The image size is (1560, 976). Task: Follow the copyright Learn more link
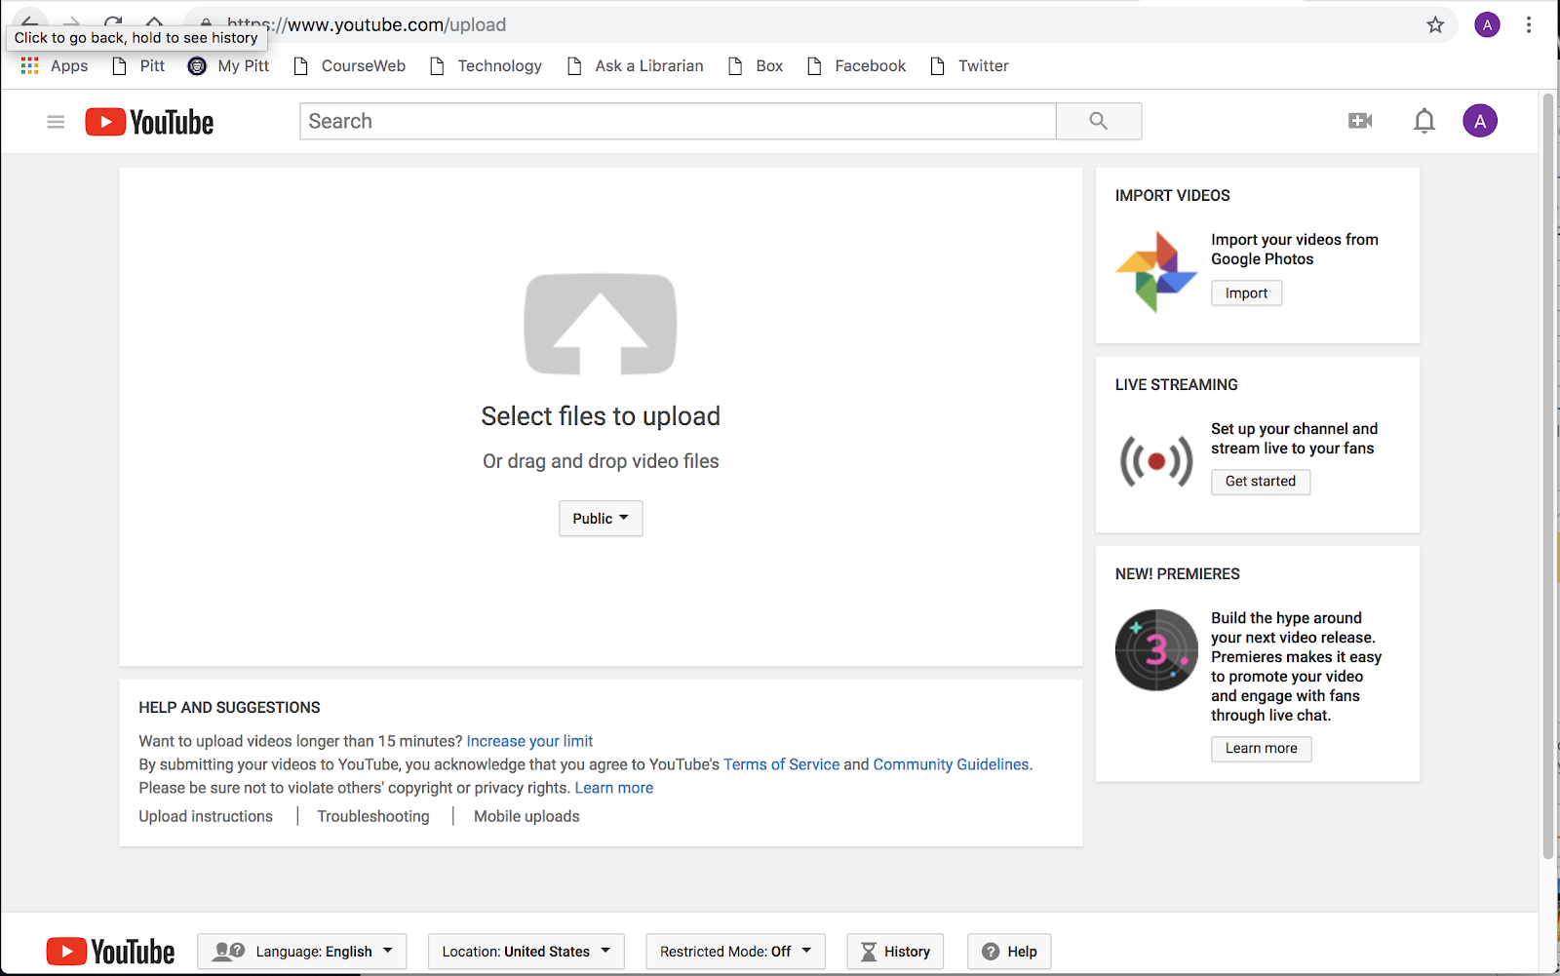[x=614, y=788]
